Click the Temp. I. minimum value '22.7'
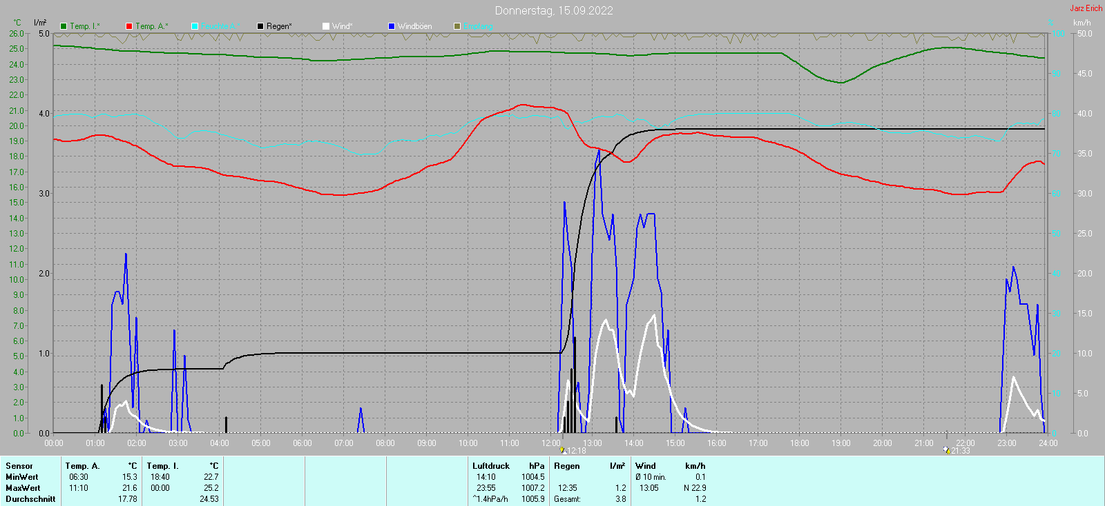Image resolution: width=1105 pixels, height=506 pixels. pos(211,477)
